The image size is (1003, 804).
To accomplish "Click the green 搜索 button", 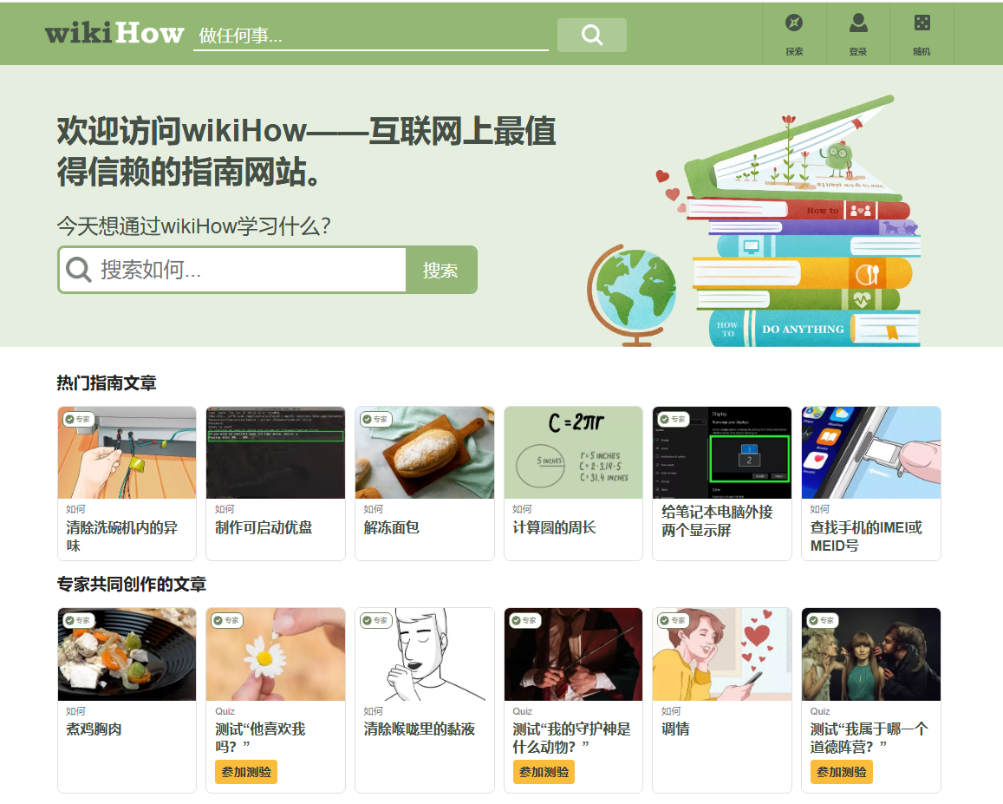I will click(x=440, y=270).
